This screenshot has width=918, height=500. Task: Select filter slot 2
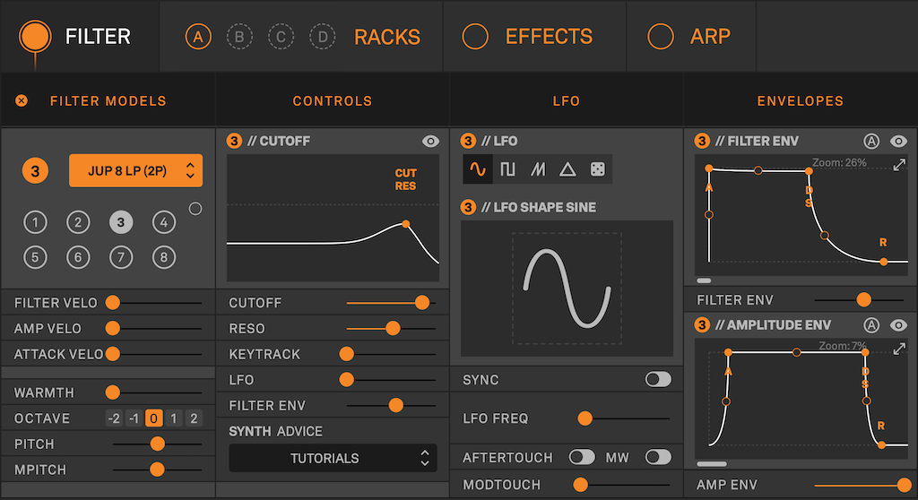(x=78, y=222)
